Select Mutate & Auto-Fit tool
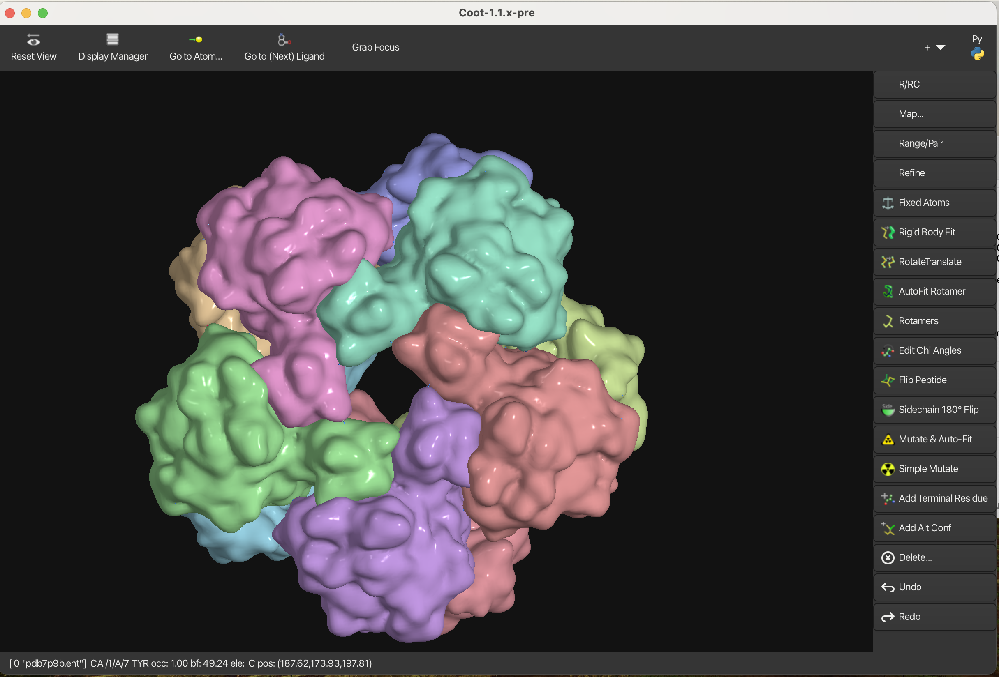999x677 pixels. (x=934, y=440)
